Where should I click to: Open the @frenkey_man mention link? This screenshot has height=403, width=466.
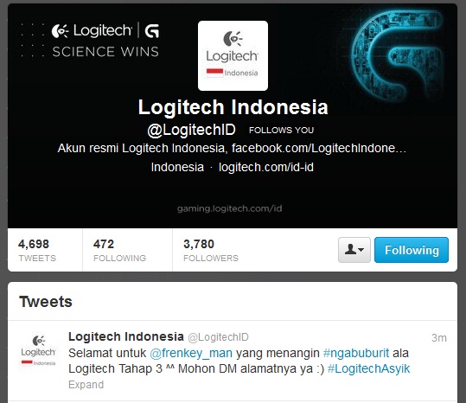click(191, 353)
